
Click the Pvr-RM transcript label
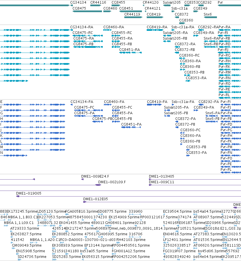(x=225, y=72)
